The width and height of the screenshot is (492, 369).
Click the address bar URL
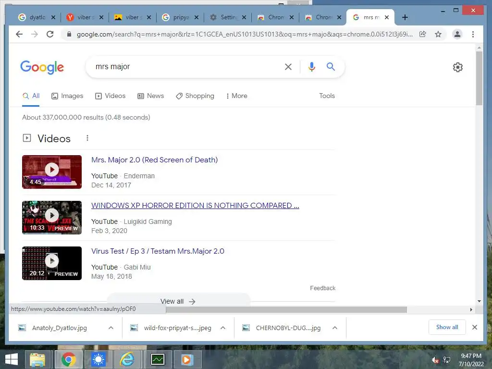245,34
